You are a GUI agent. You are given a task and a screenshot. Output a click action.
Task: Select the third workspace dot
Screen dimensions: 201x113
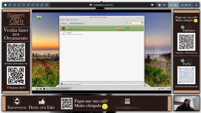coord(15,5)
